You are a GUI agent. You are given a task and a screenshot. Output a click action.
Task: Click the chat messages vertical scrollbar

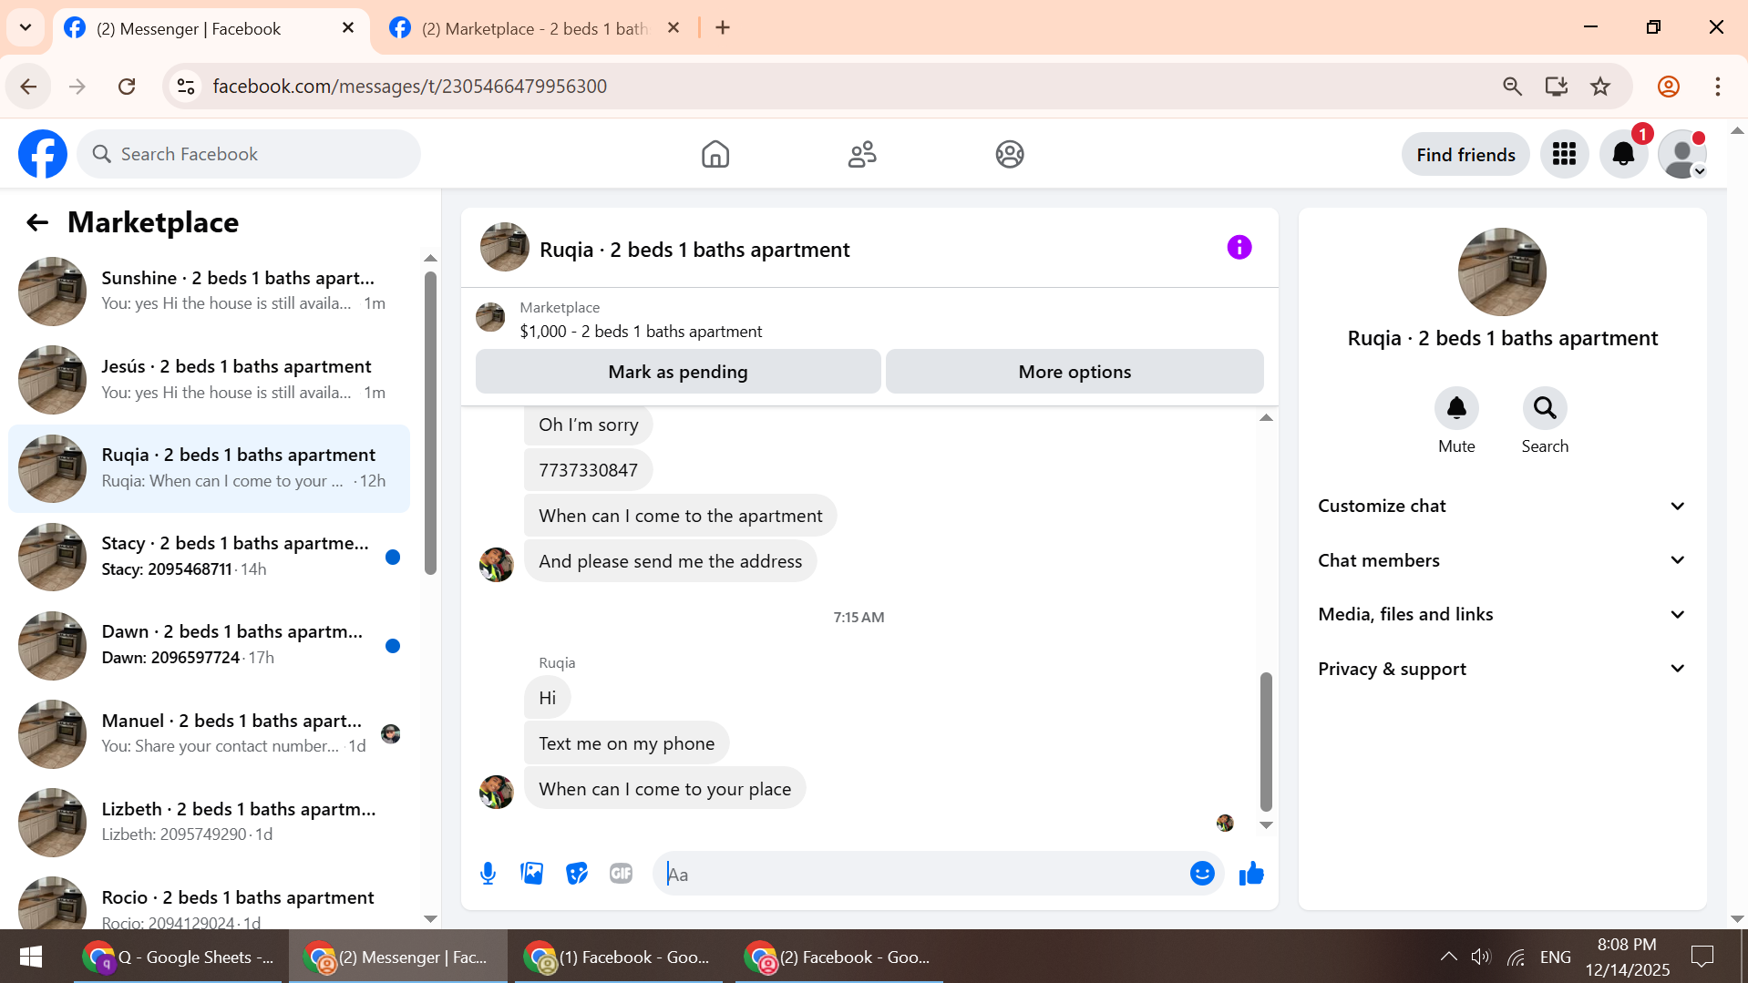click(1266, 741)
